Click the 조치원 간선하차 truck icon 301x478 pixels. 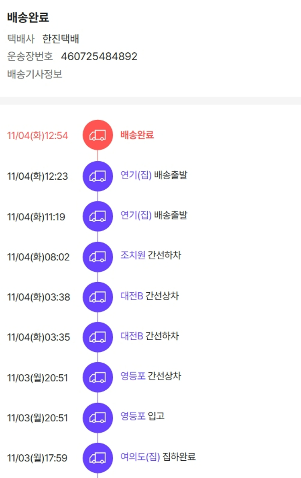click(x=98, y=256)
